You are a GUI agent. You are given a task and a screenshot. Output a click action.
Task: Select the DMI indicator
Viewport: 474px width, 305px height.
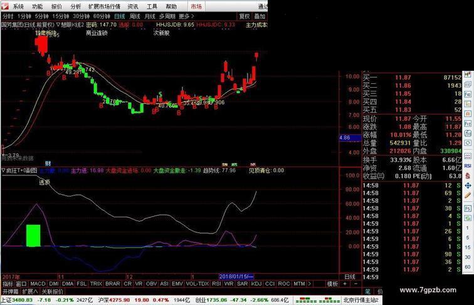click(x=54, y=284)
